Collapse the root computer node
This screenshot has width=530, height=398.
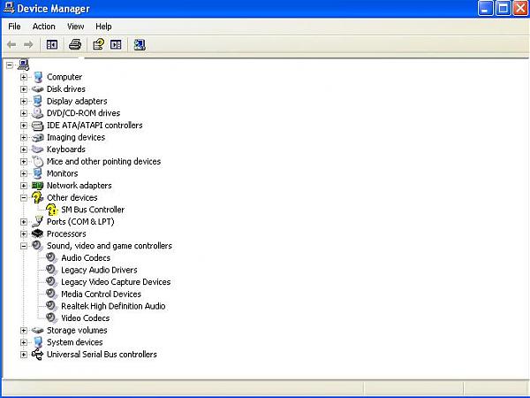[x=10, y=65]
